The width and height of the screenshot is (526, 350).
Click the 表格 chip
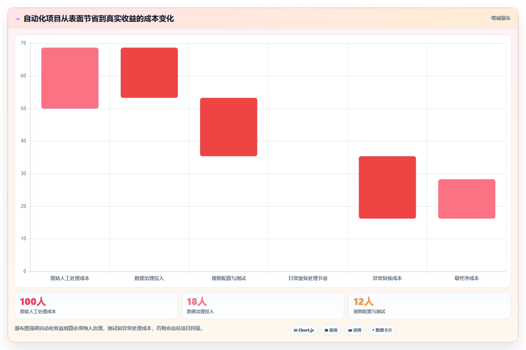coord(331,330)
